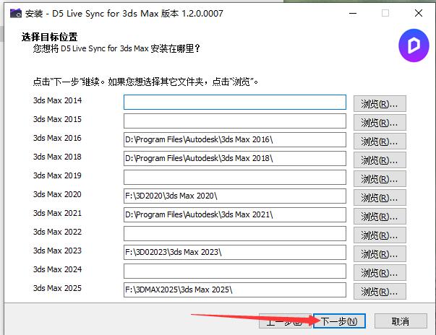436x335 pixels.
Task: Browse a folder for 3ds Max 2014
Action: point(380,104)
